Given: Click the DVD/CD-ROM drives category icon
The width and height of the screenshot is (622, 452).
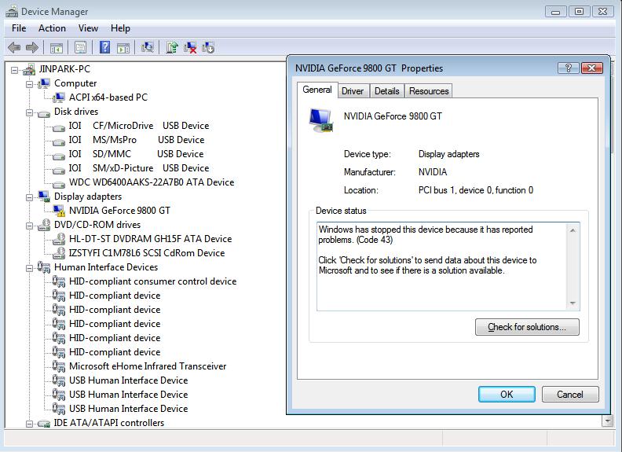Looking at the screenshot, I should [44, 225].
